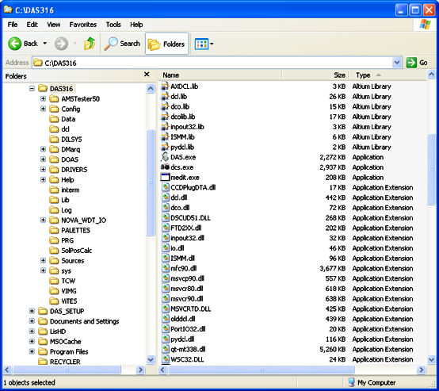Open the Help menu
This screenshot has width=439, height=391.
pyautogui.click(x=136, y=25)
